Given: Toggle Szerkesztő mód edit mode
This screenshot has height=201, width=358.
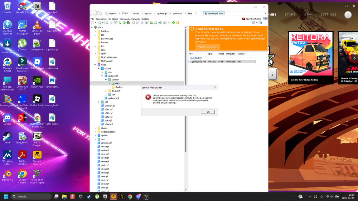Looking at the screenshot, I should [x=214, y=14].
